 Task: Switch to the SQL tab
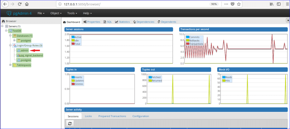point(108,22)
